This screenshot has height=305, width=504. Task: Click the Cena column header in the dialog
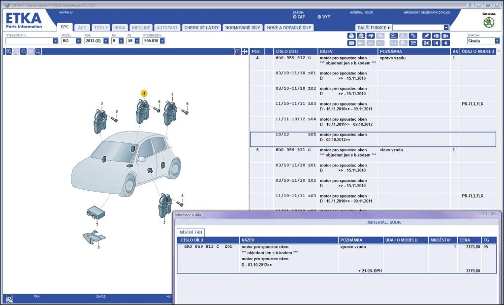[x=469, y=240]
